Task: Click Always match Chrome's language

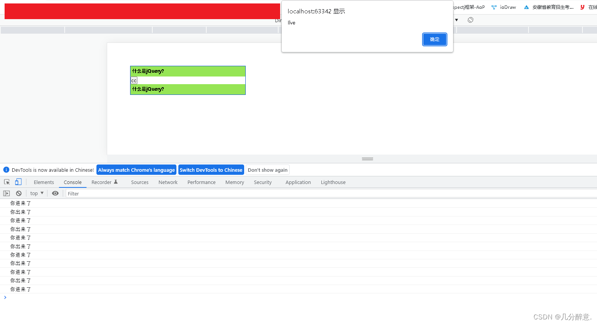Action: pos(136,170)
